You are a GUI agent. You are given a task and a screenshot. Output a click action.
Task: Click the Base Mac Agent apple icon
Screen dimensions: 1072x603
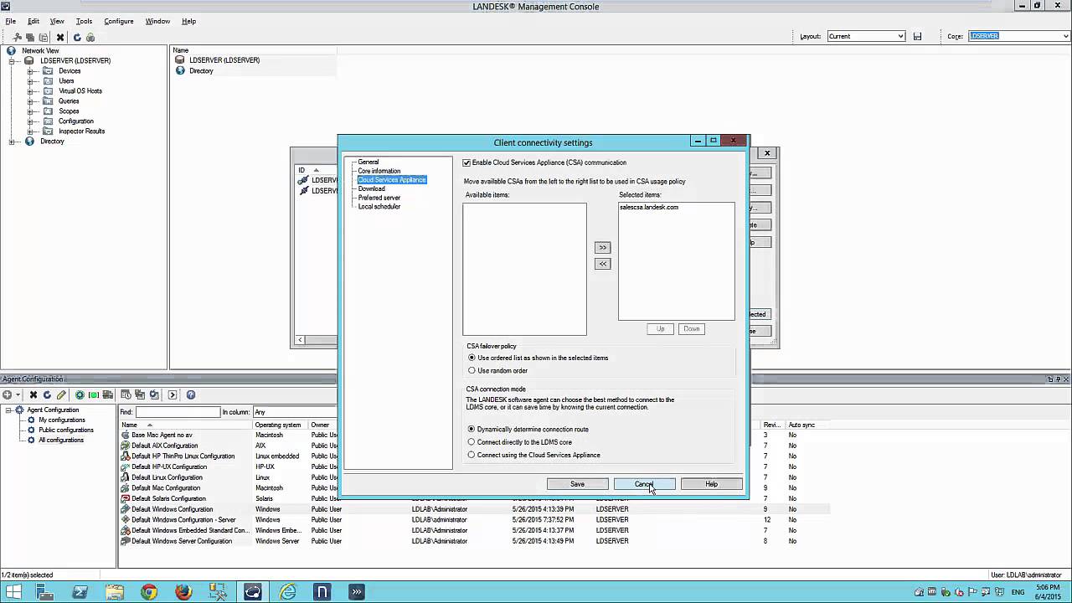pyautogui.click(x=126, y=435)
